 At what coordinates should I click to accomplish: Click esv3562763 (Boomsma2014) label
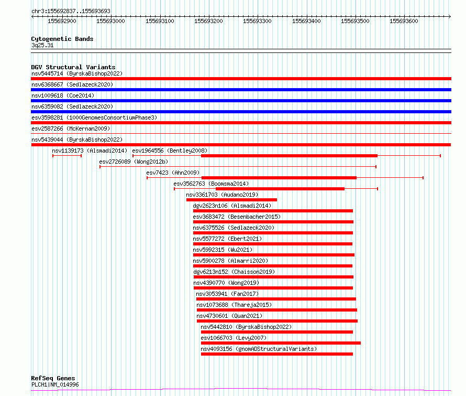click(x=211, y=184)
